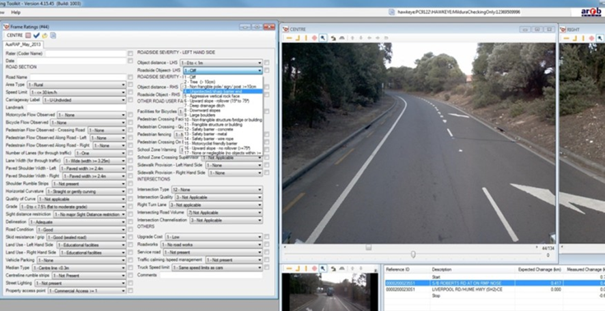Click the blue checkmark icon in Frame Ratings toolbar

pyautogui.click(x=36, y=35)
